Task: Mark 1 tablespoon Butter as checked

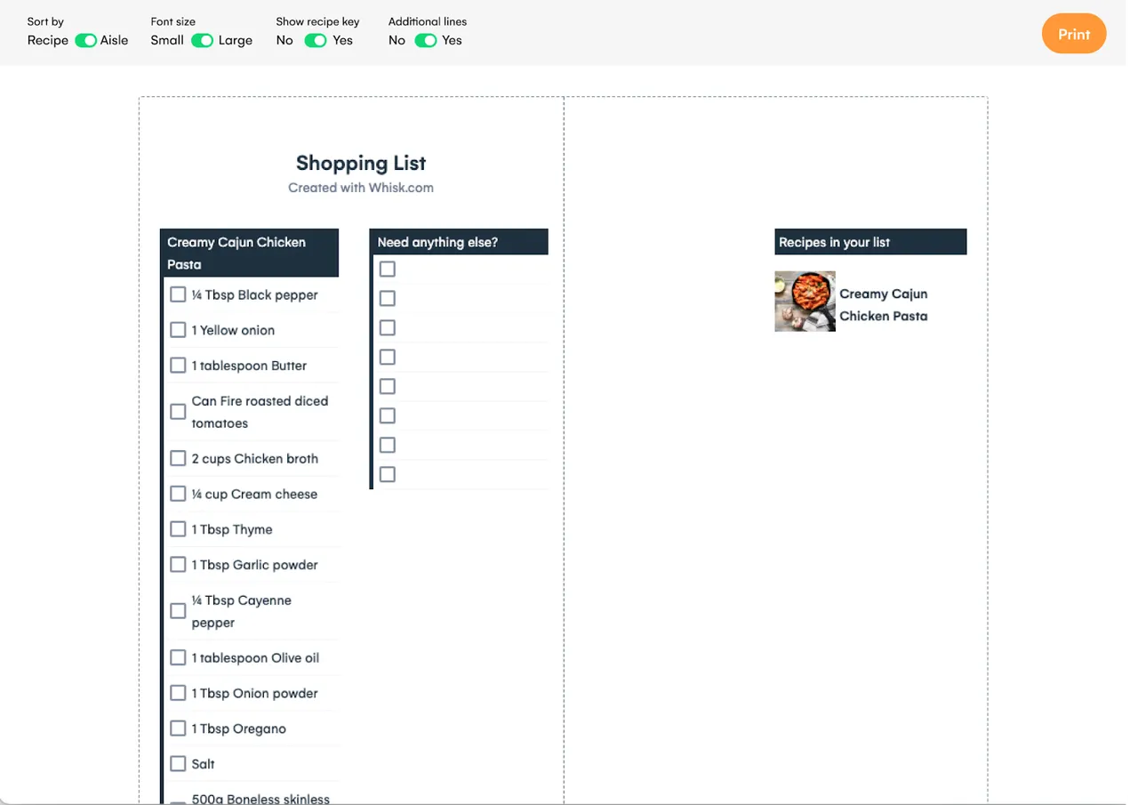Action: pyautogui.click(x=178, y=366)
